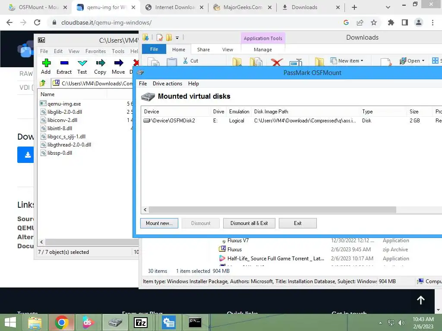Show hidden system tray icons
This screenshot has width=442, height=331.
tap(380, 323)
